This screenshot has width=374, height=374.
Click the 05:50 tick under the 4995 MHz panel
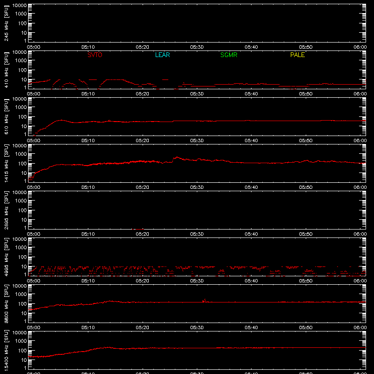pyautogui.click(x=306, y=281)
